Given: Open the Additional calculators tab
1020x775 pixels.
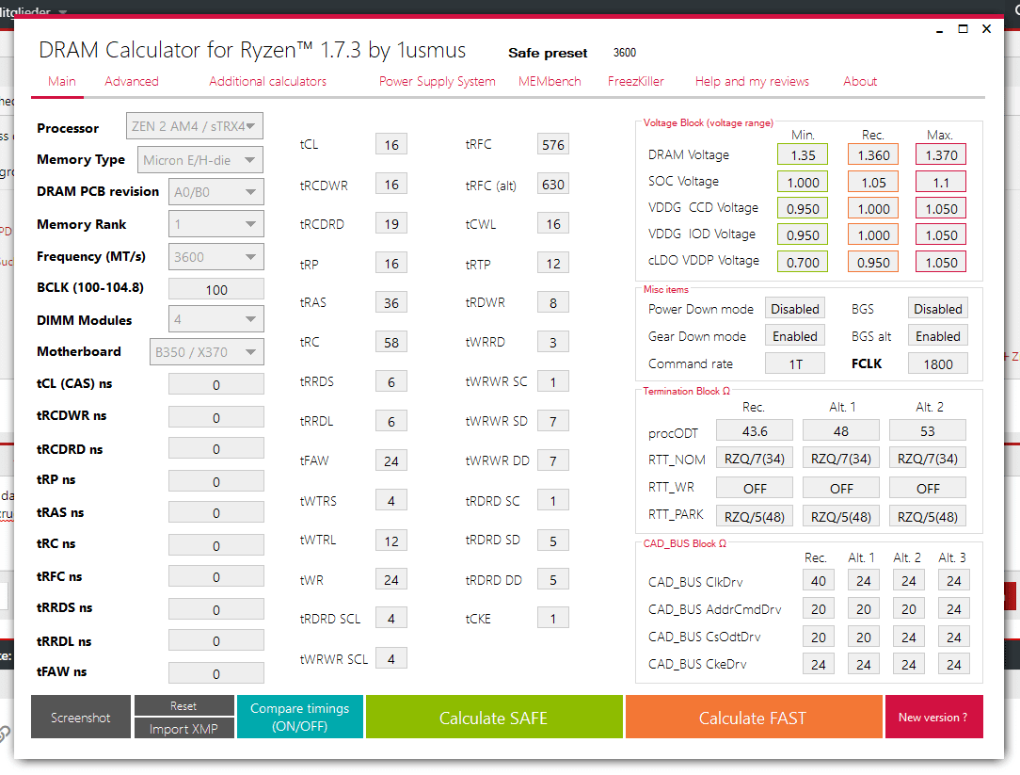Looking at the screenshot, I should [x=267, y=81].
